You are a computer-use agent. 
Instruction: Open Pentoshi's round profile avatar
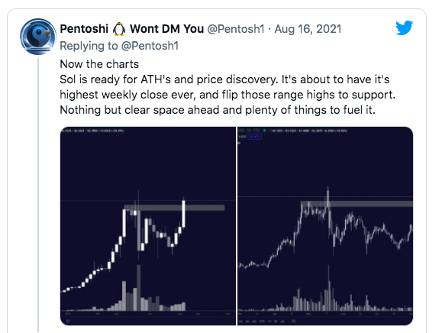tap(38, 37)
